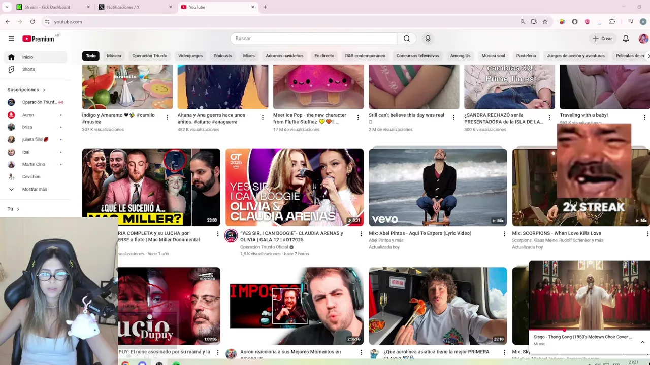Open brisa subscription in sidebar
This screenshot has width=650, height=365.
[35, 127]
